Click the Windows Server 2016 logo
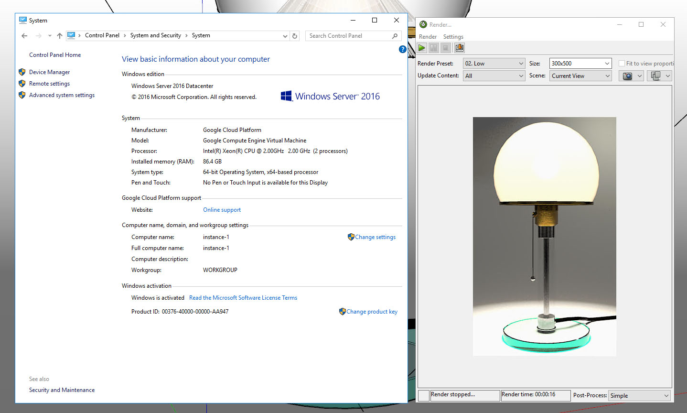Screen dimensions: 687x413 tap(330, 96)
